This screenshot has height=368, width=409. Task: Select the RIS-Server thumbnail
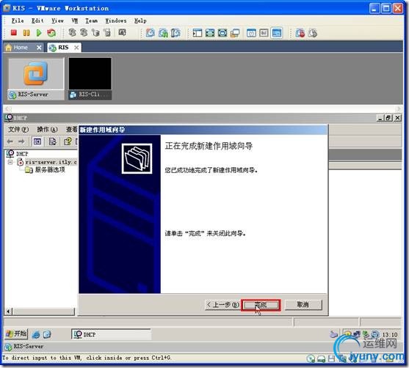(36, 78)
